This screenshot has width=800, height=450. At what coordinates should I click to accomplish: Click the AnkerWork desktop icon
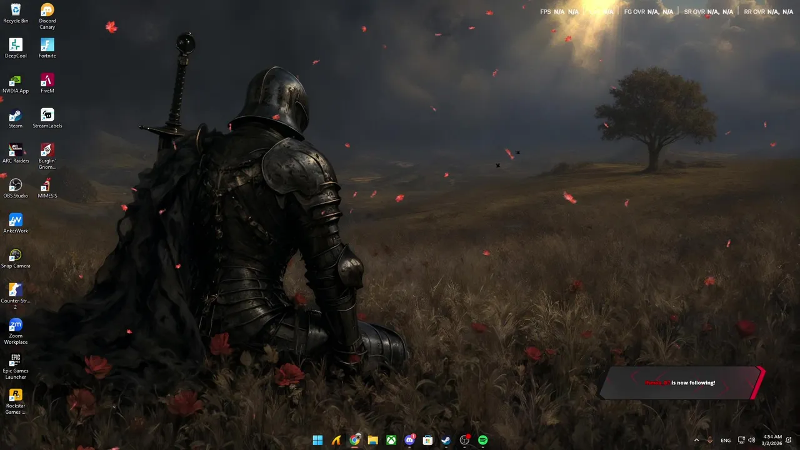[16, 223]
